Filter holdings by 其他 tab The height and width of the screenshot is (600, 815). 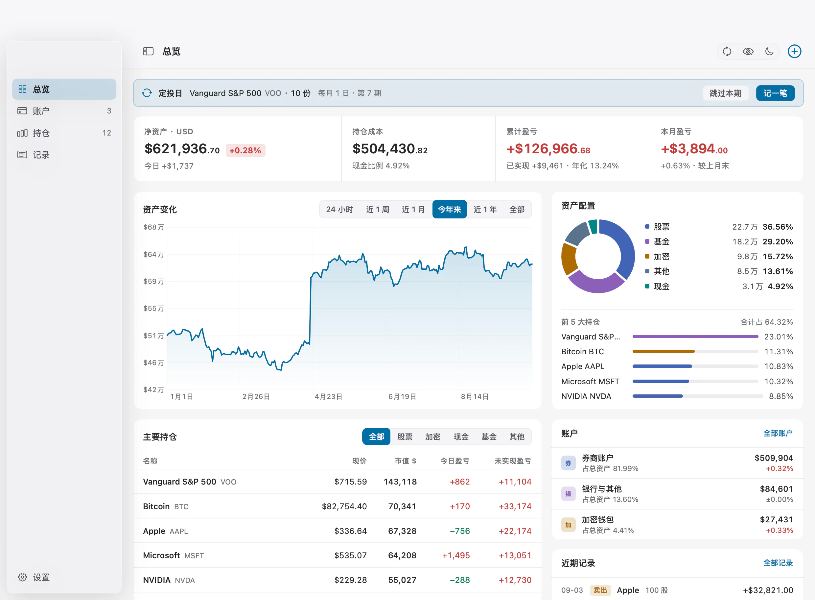[x=517, y=437]
